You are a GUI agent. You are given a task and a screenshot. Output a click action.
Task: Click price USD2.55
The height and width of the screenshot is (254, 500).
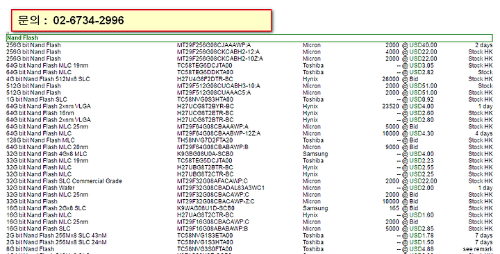pyautogui.click(x=422, y=168)
